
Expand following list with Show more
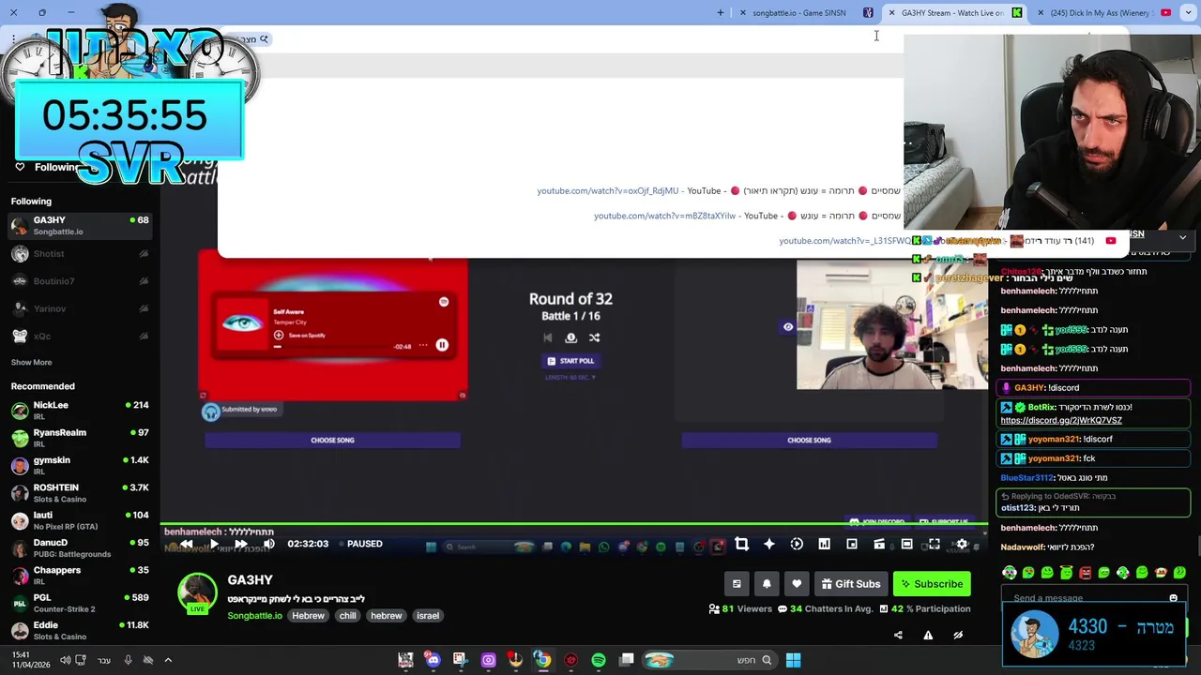[31, 362]
